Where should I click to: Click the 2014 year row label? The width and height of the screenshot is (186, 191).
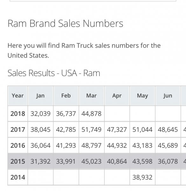18,177
